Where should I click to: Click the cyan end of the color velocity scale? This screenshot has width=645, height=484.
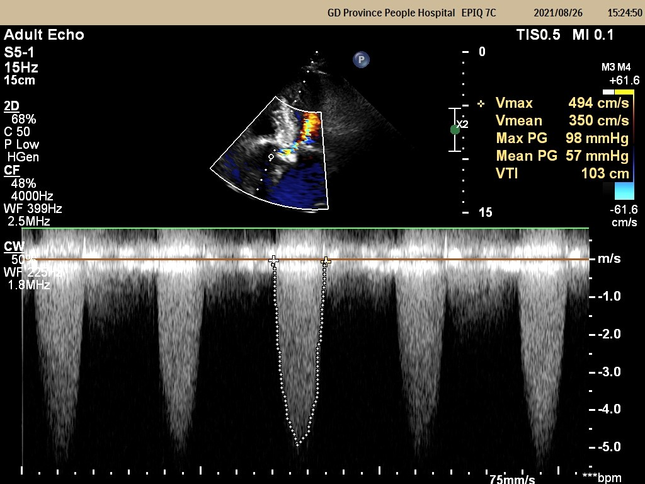[624, 192]
